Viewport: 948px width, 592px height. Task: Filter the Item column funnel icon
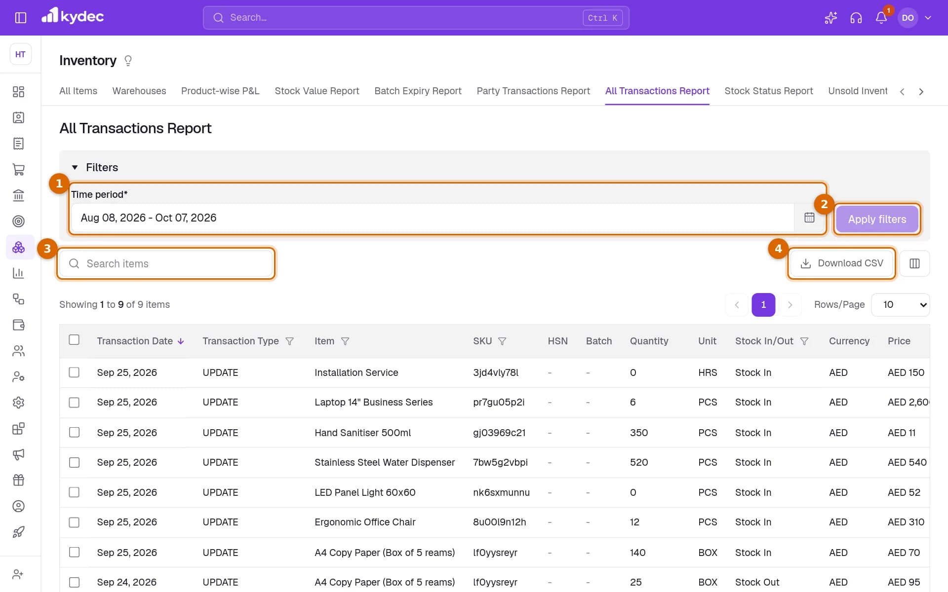[345, 341]
